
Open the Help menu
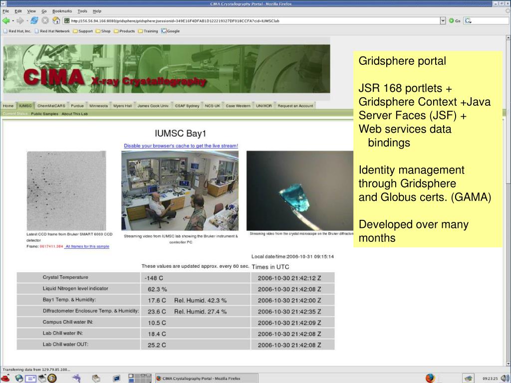(97, 11)
